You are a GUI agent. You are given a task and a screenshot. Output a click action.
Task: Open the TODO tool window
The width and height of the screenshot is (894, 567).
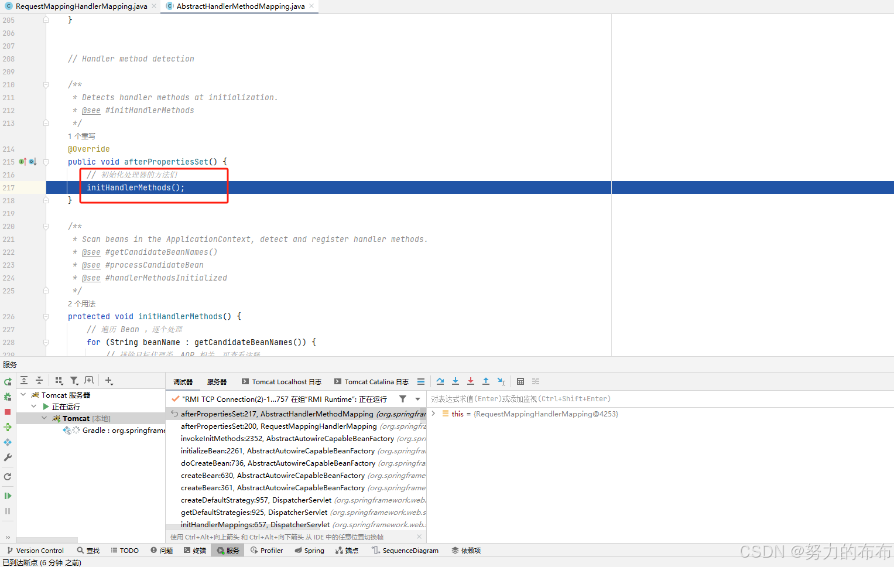pos(125,551)
